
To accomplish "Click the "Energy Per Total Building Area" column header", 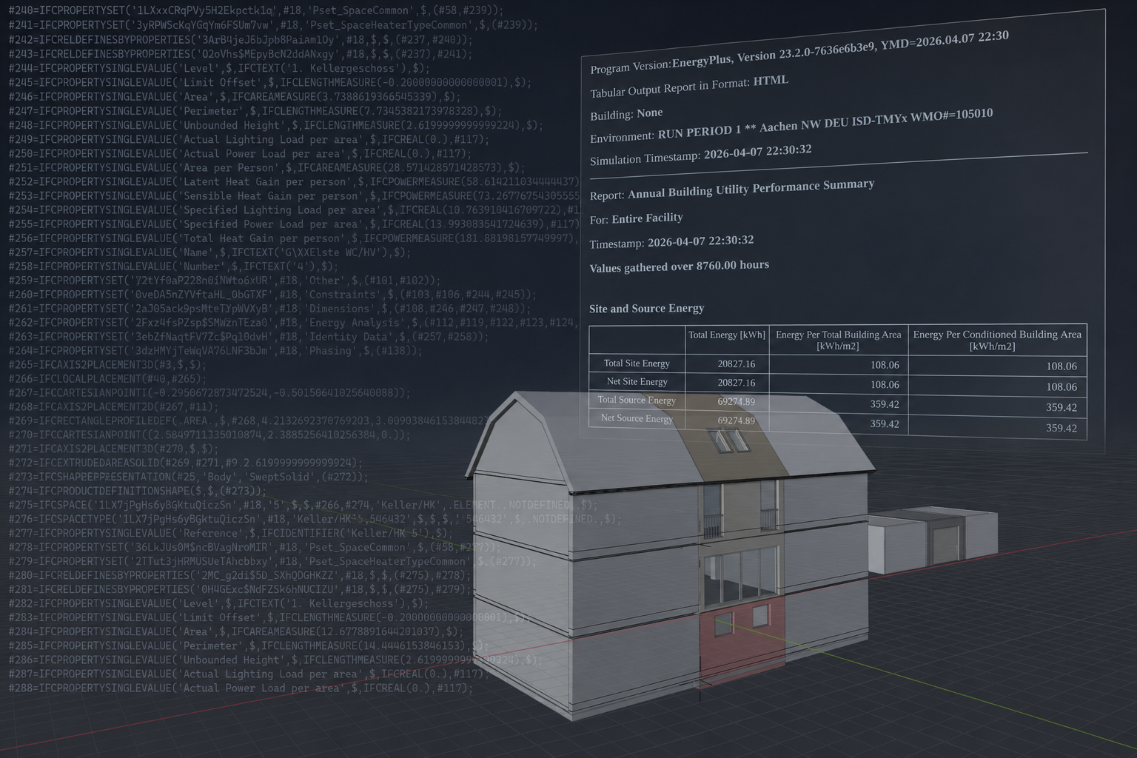I will pyautogui.click(x=839, y=340).
